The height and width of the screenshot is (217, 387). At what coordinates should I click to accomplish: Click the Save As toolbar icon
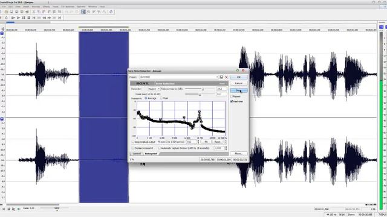17,12
